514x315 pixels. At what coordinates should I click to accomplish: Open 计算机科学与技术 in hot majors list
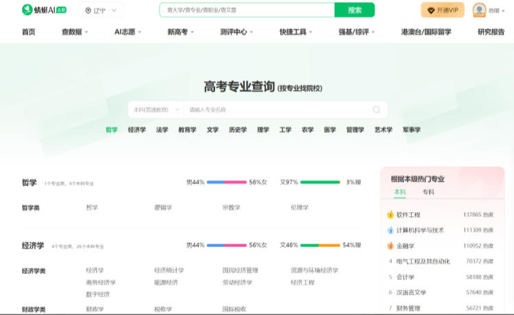420,230
